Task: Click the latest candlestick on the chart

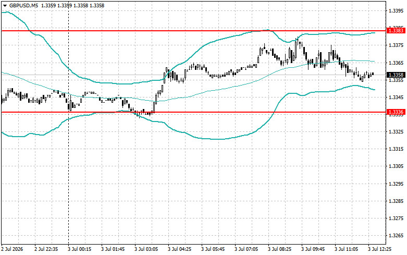Action: point(373,74)
